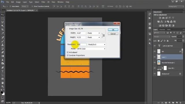Viewport: 185px width, 104px height.
Task: Select the Hand tool
Action: (x=3, y=83)
